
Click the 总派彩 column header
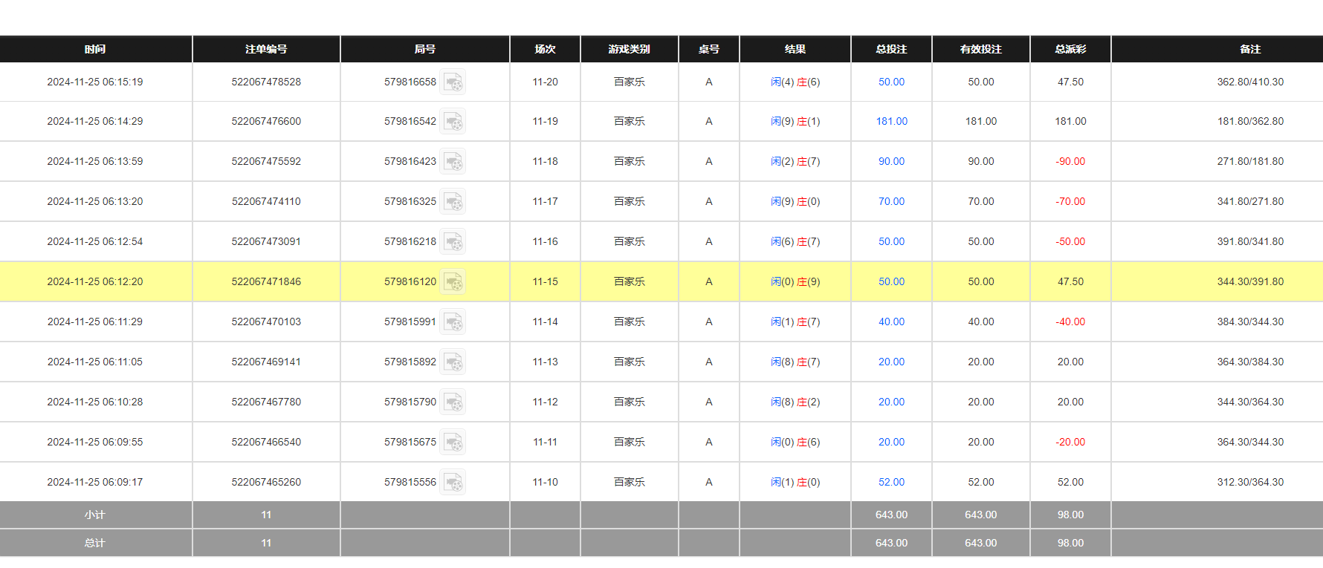[1070, 49]
